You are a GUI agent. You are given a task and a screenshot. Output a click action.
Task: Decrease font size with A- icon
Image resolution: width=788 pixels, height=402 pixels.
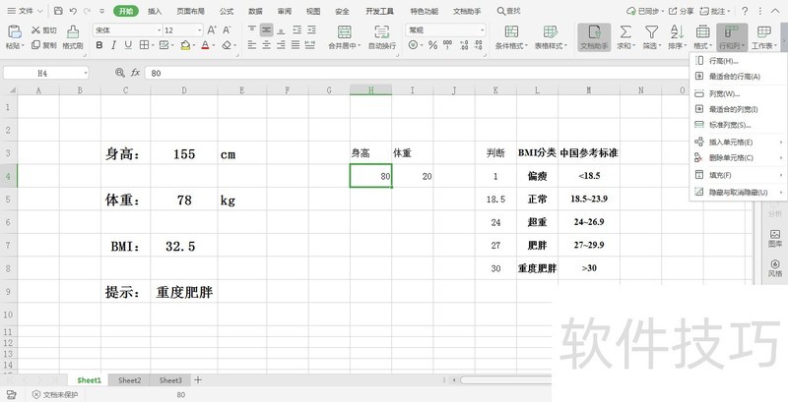[x=228, y=30]
